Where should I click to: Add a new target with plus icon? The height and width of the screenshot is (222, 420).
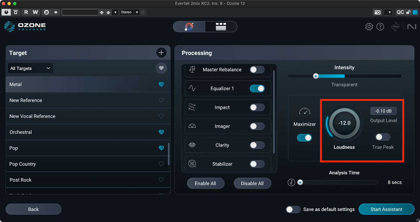pyautogui.click(x=161, y=53)
